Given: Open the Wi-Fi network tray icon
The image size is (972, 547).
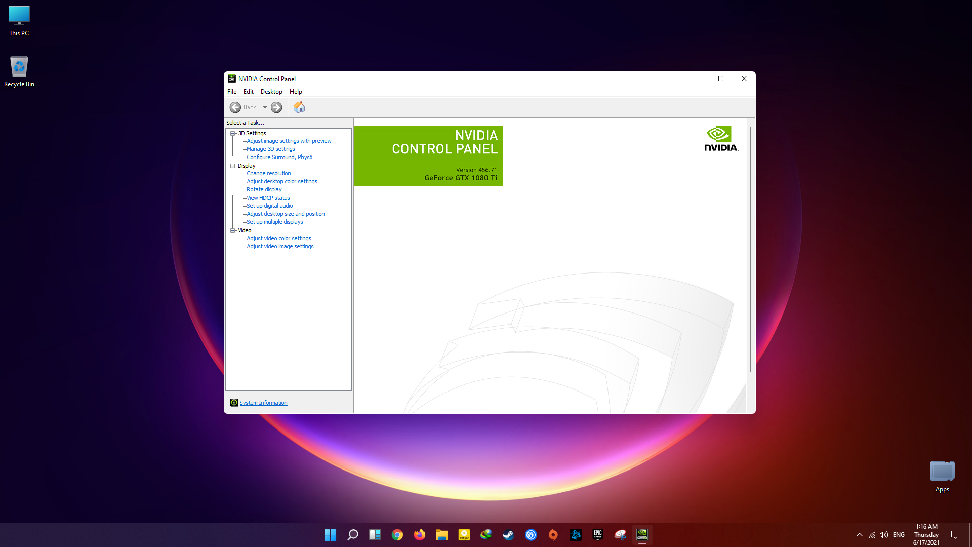Looking at the screenshot, I should click(872, 535).
